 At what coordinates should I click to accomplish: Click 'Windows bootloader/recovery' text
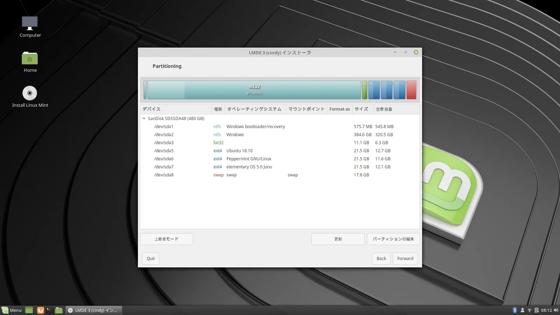point(255,127)
